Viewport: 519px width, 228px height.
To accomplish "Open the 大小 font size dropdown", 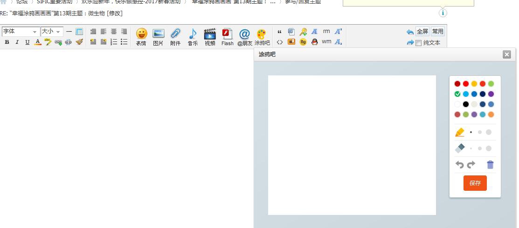I will (x=51, y=32).
